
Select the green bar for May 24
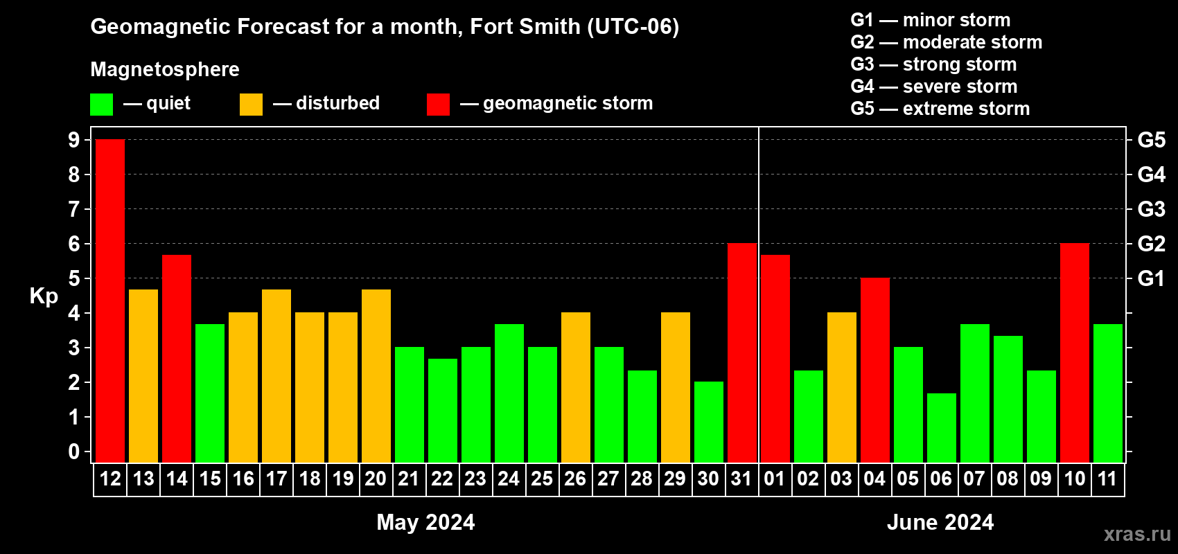(509, 393)
